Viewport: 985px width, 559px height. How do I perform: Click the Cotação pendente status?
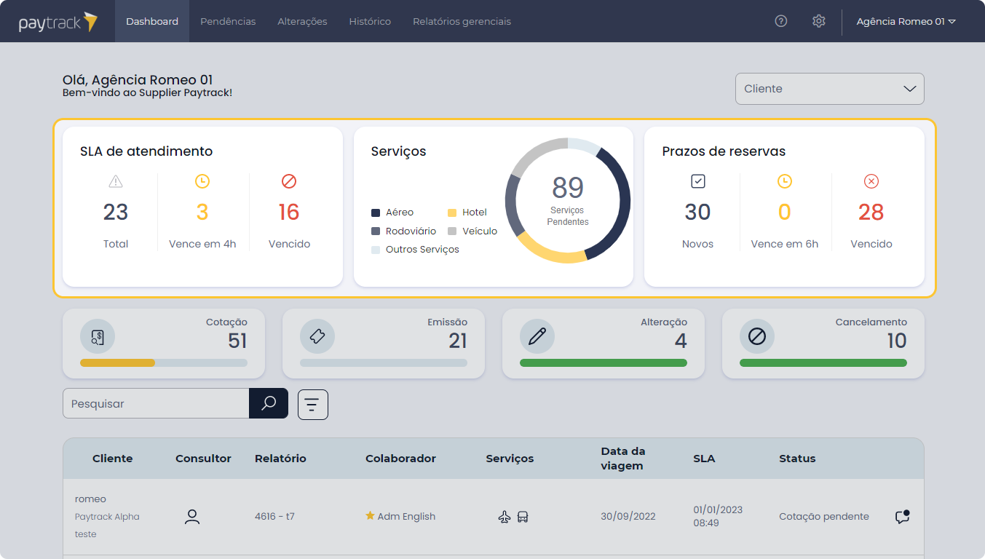(x=824, y=517)
